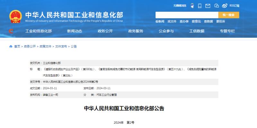The width and height of the screenshot is (257, 128).
Task: Go to 政务公开 in the breadcrumb
Action: pyautogui.click(x=30, y=46)
